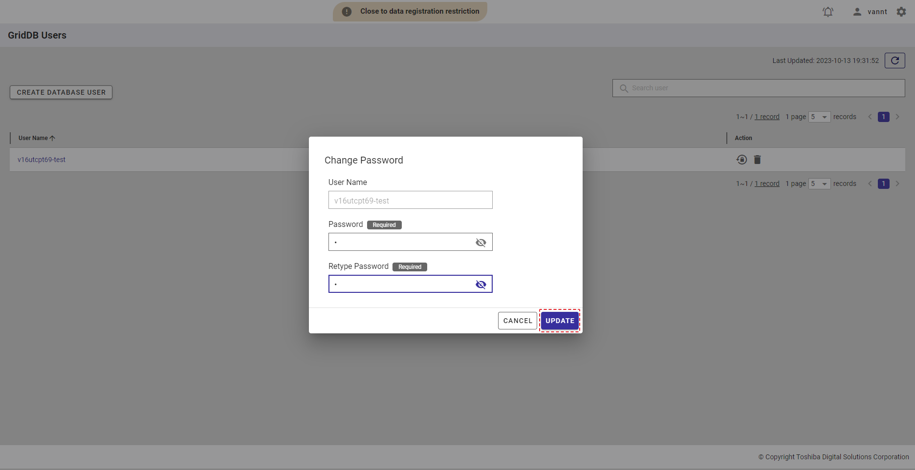The image size is (915, 470).
Task: Focus the Password input field
Action: tap(401, 242)
